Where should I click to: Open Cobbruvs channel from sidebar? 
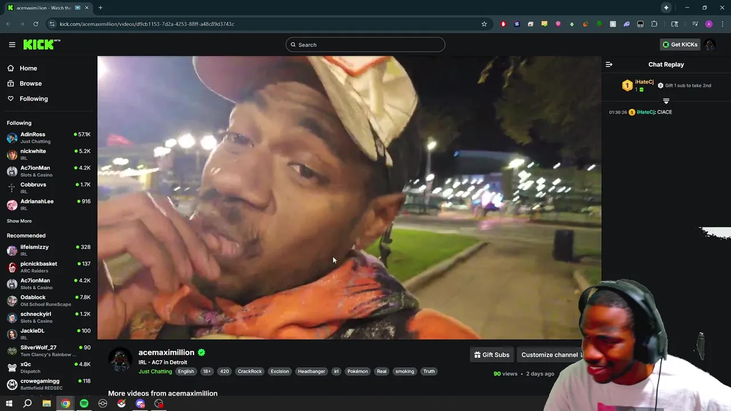coord(49,188)
